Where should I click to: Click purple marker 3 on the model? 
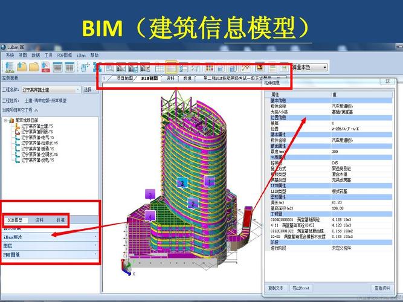click(x=150, y=194)
